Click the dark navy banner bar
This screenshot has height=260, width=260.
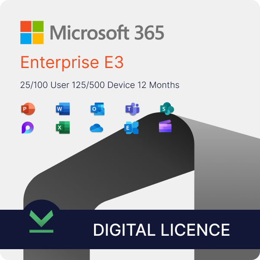(130, 230)
